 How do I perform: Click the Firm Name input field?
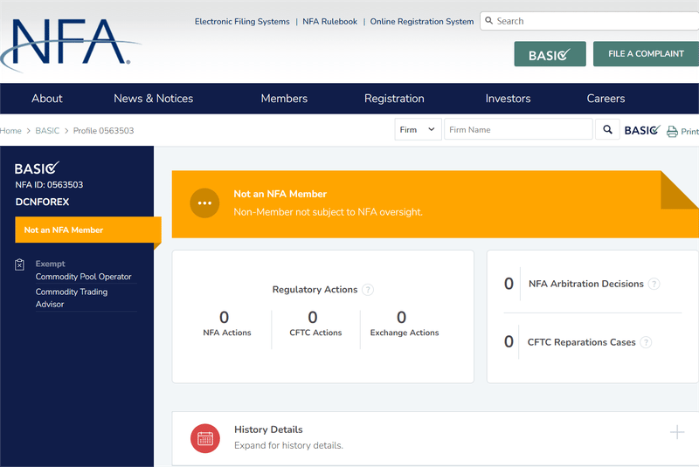[518, 129]
